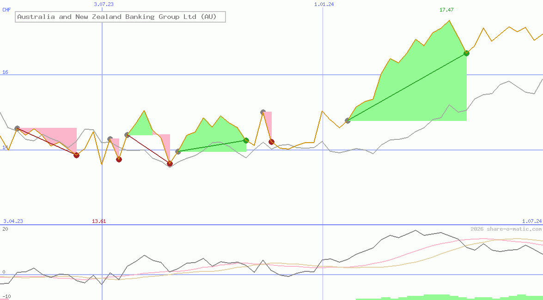Select the gray dot marker starting the long uptrend
This screenshot has width=543, height=300.
[x=348, y=120]
